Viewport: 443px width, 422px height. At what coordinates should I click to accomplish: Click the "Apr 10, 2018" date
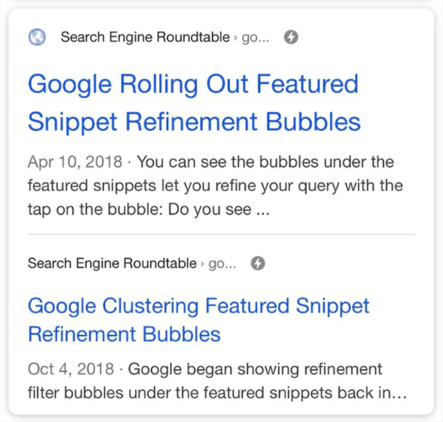(75, 163)
